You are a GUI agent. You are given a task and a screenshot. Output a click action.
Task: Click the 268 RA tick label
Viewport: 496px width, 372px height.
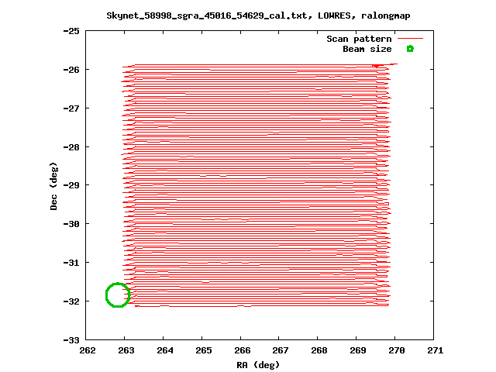(319, 350)
